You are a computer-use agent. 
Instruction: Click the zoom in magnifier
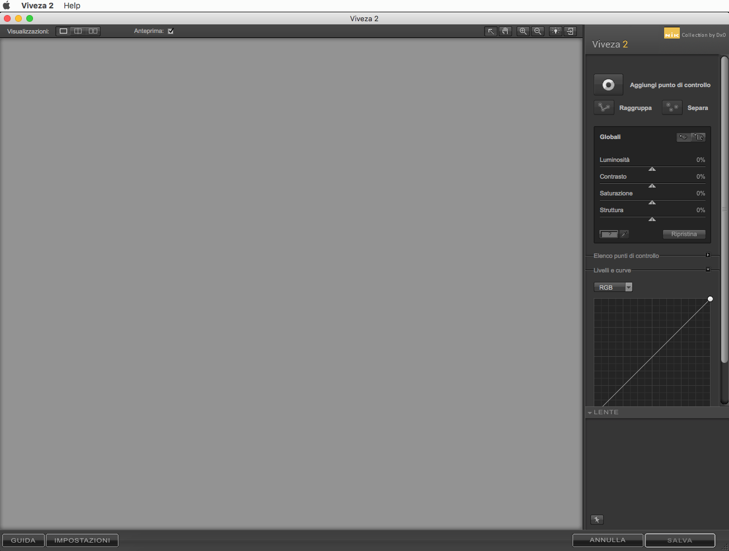click(x=523, y=31)
